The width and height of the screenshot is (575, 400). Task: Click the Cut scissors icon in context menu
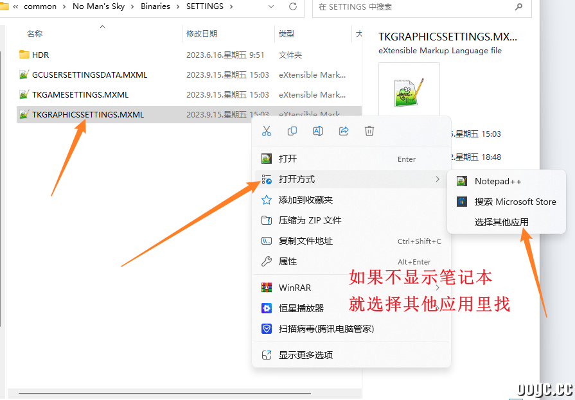click(267, 131)
